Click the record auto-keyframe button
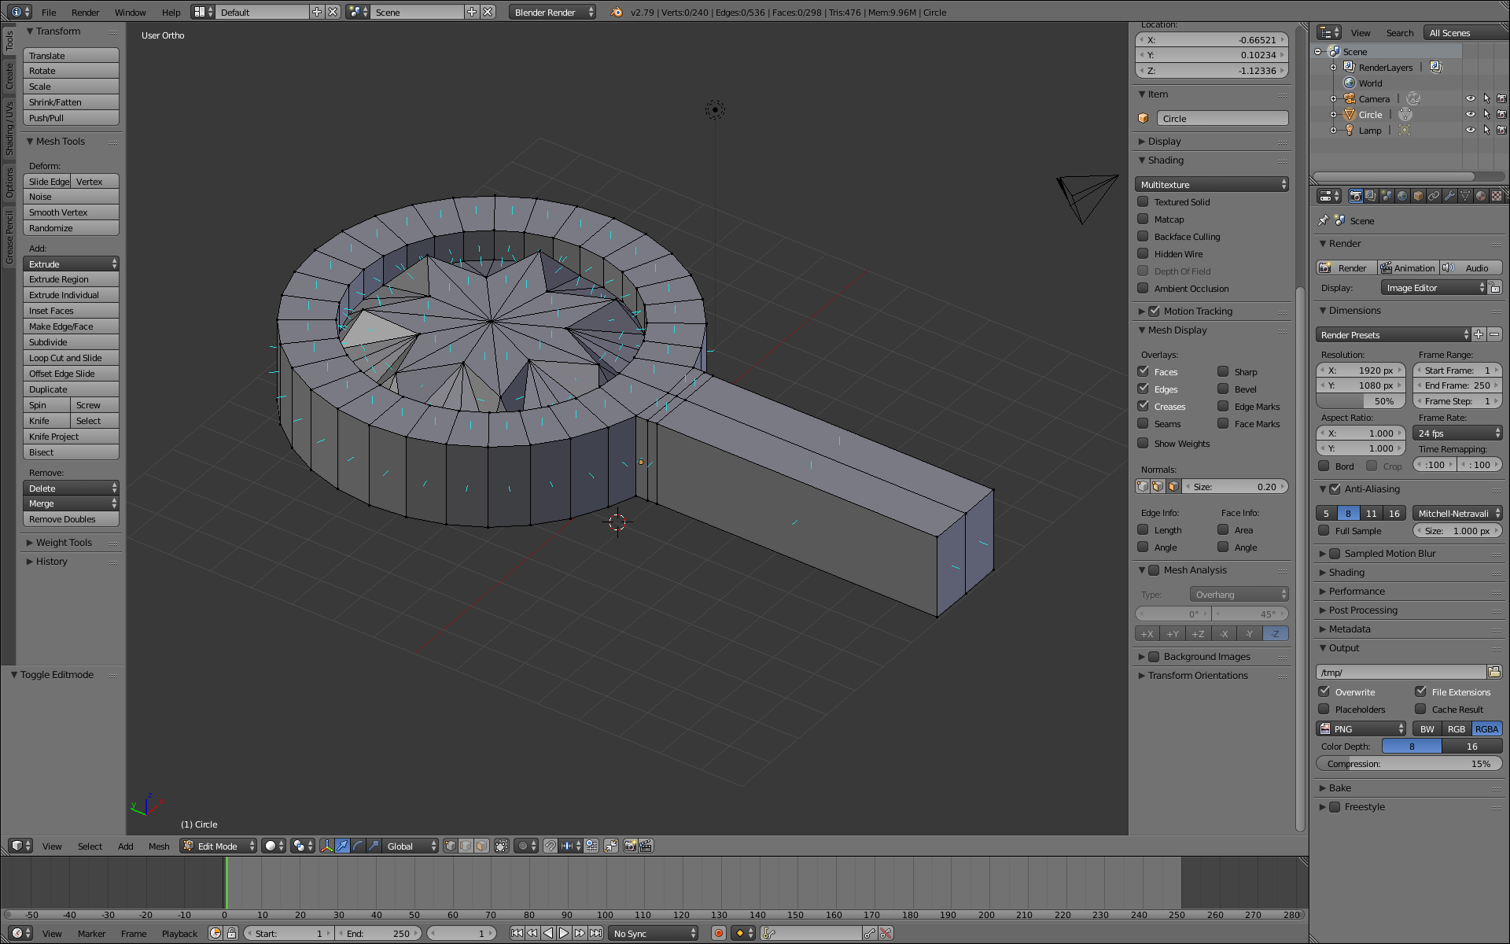 click(x=718, y=933)
